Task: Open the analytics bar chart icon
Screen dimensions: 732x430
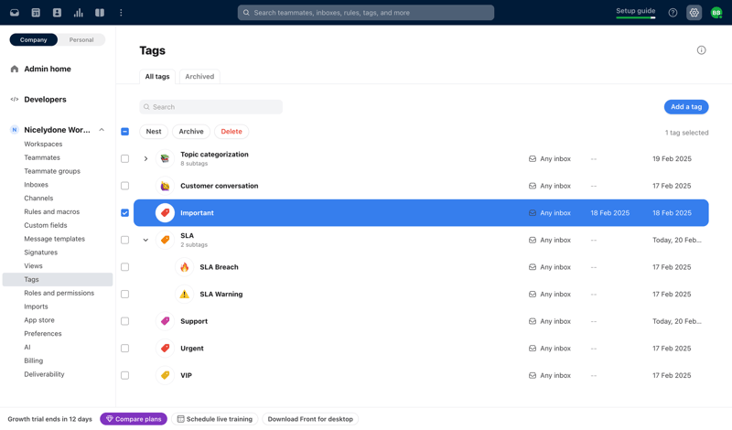Action: tap(79, 13)
